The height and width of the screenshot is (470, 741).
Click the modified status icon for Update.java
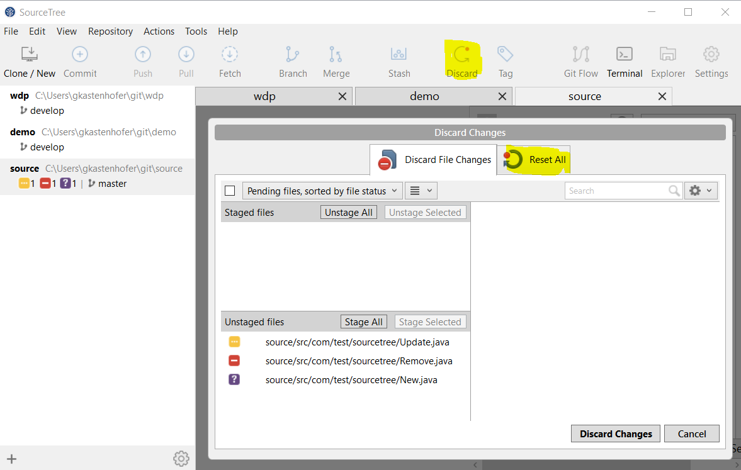coord(234,342)
